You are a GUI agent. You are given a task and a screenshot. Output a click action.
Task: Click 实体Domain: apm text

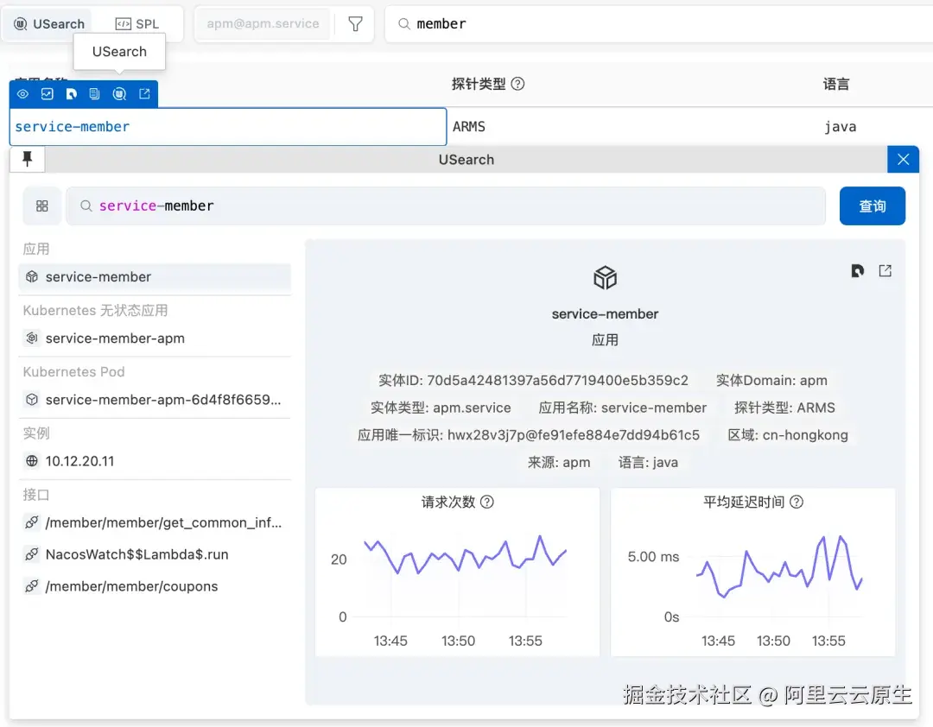pyautogui.click(x=771, y=381)
